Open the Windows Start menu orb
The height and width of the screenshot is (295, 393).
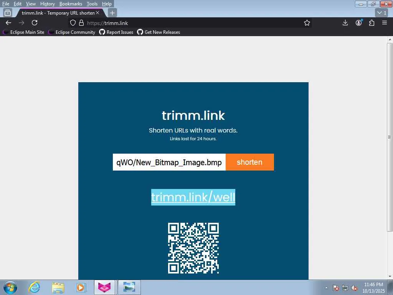[10, 287]
